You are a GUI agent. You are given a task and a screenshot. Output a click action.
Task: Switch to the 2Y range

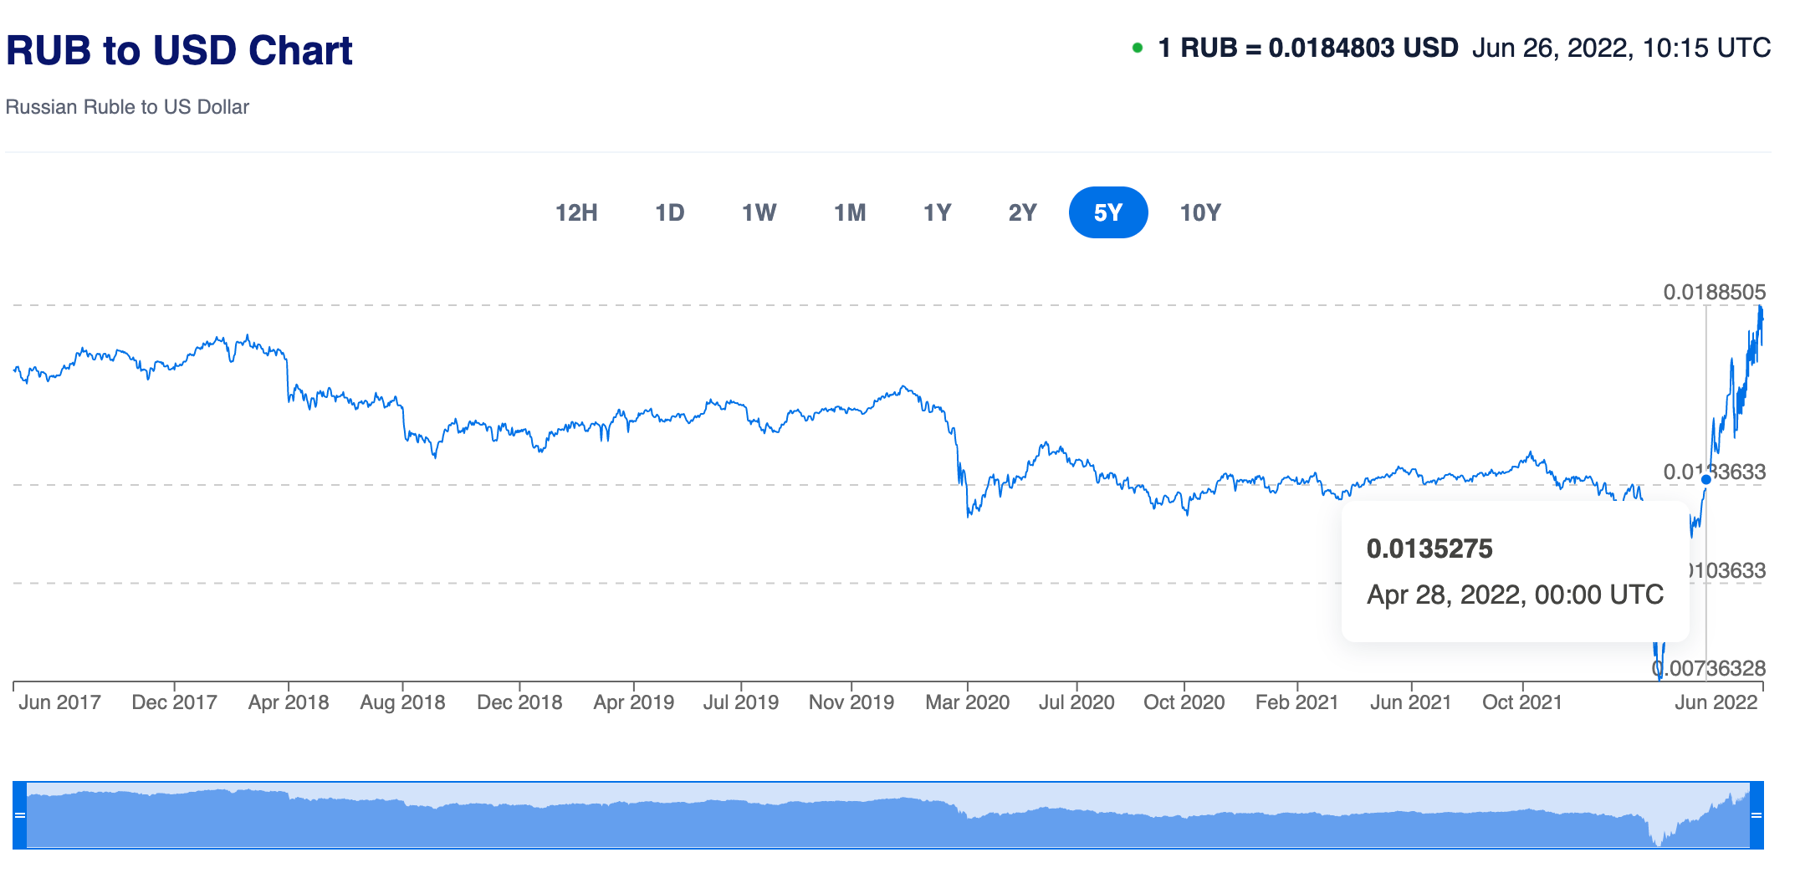[x=1022, y=212]
